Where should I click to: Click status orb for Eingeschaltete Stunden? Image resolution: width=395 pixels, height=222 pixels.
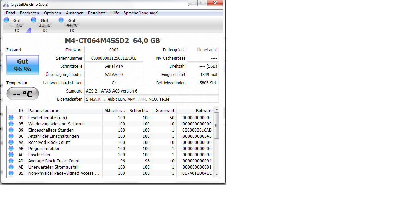point(11,130)
